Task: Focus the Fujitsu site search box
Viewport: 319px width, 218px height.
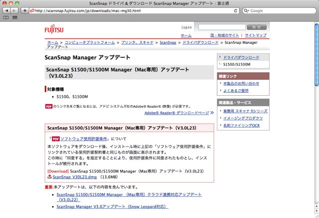Action: click(x=222, y=27)
